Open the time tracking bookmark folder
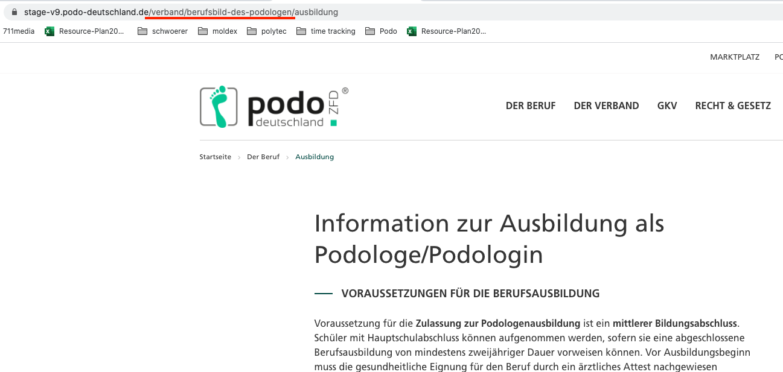This screenshot has width=783, height=372. 326,31
